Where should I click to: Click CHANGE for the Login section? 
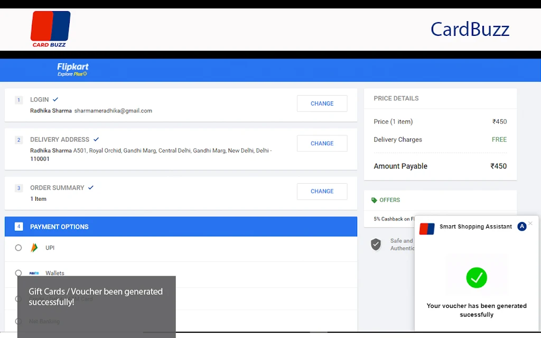pyautogui.click(x=322, y=104)
